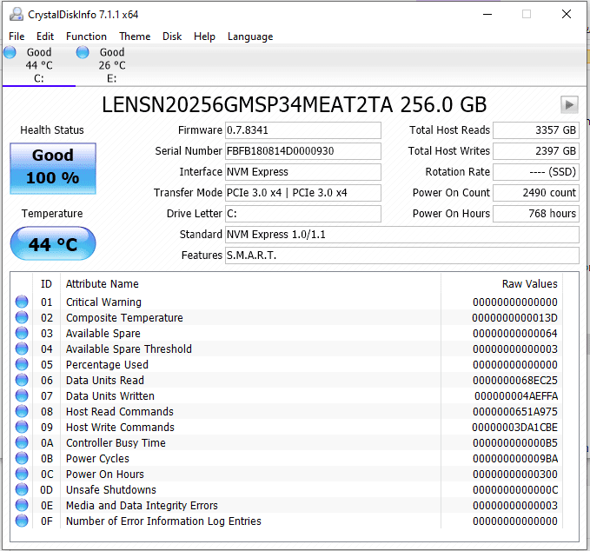Click the 44 °C temperature button
The height and width of the screenshot is (551, 590).
53,244
